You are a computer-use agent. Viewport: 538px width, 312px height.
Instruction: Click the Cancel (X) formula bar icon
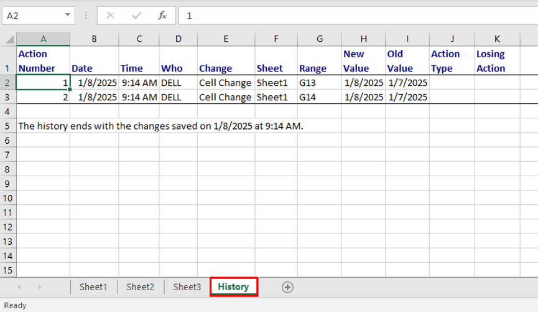tap(111, 16)
